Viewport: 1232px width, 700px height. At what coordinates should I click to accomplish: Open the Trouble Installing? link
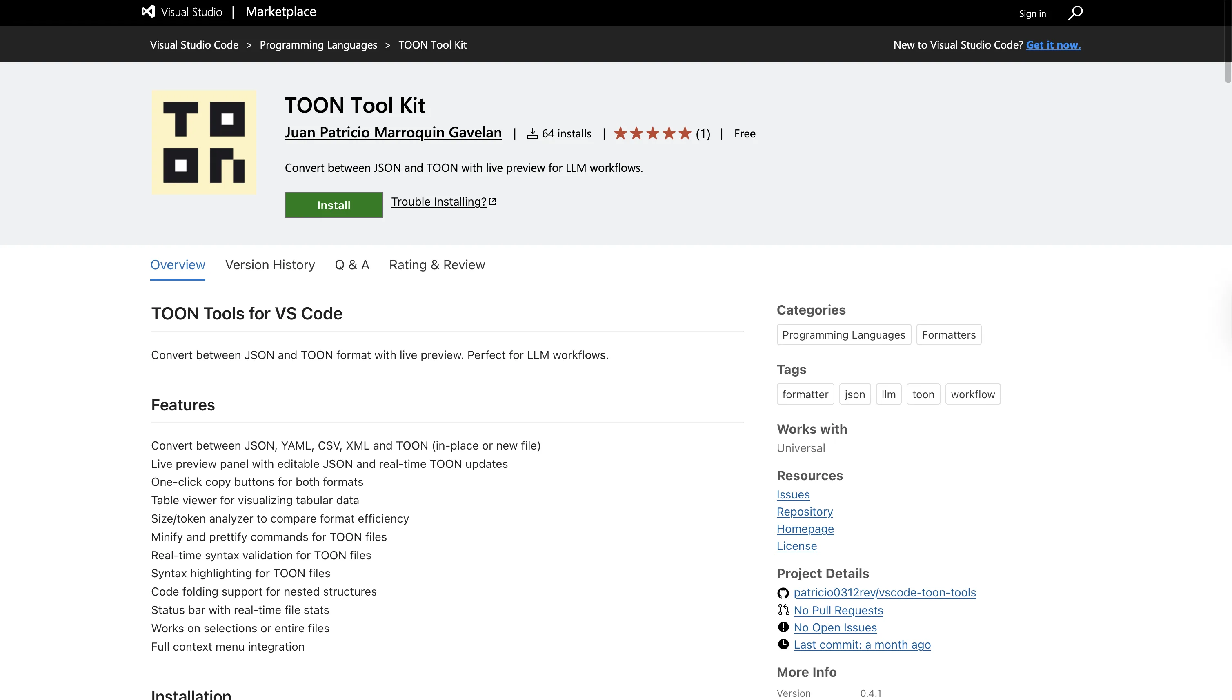coord(439,202)
